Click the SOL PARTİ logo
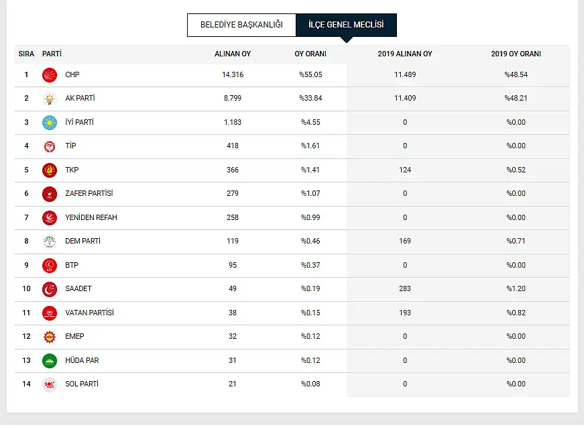Image resolution: width=584 pixels, height=428 pixels. pyautogui.click(x=50, y=385)
